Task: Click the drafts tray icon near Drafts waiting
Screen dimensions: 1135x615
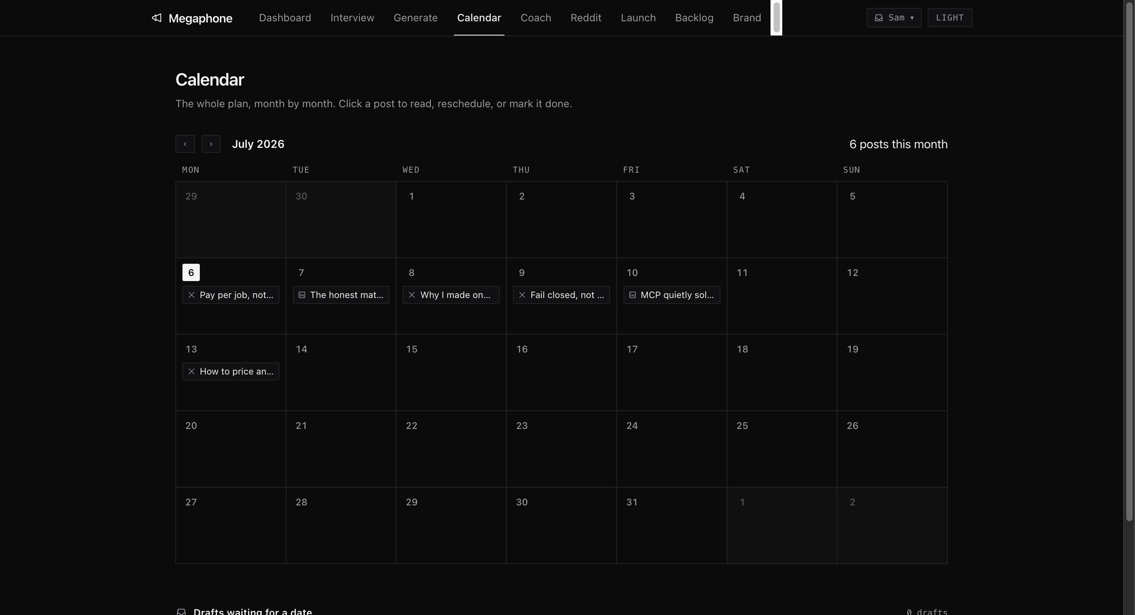Action: click(181, 611)
